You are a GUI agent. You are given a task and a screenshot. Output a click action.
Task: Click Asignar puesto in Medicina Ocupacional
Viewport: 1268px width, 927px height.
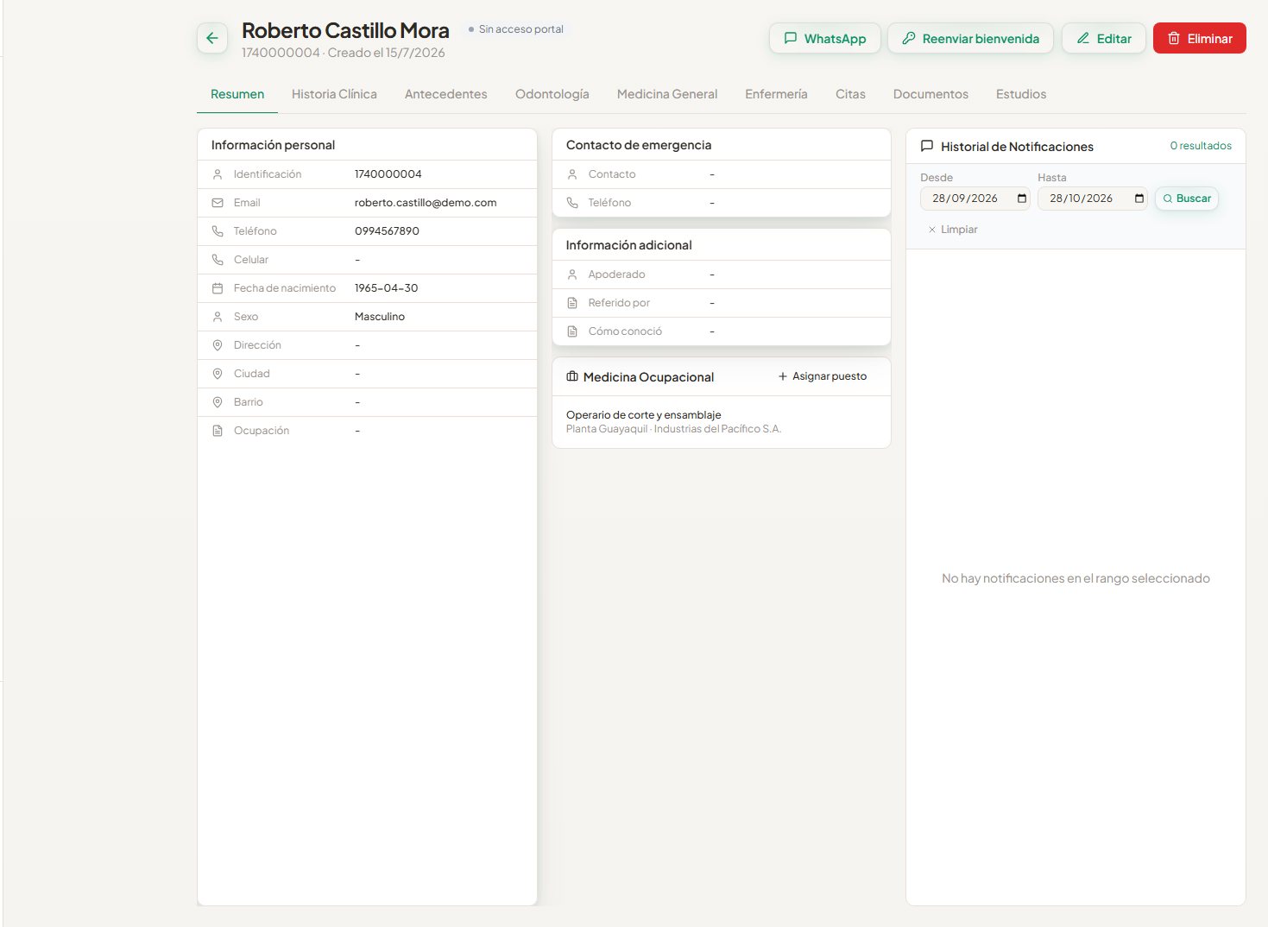click(823, 376)
